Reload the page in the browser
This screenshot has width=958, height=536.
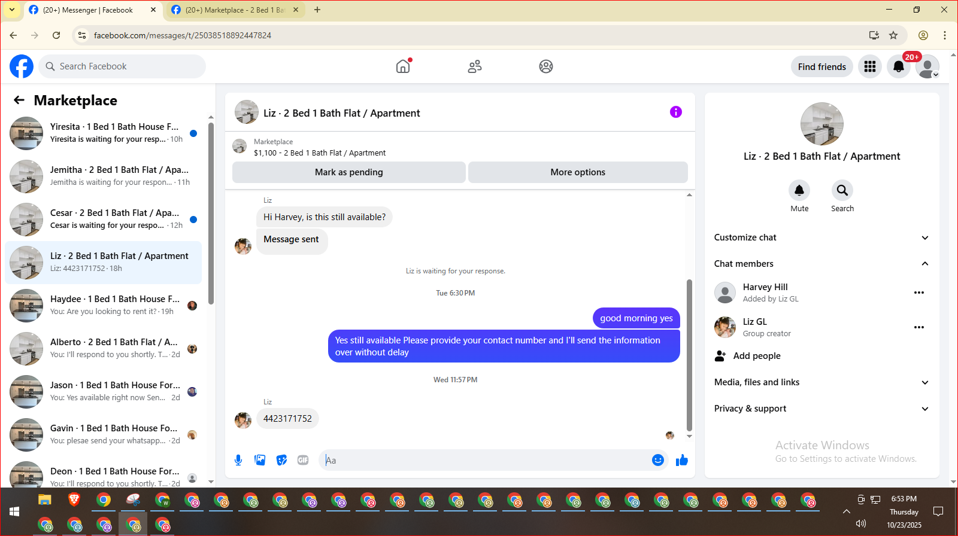coord(56,35)
